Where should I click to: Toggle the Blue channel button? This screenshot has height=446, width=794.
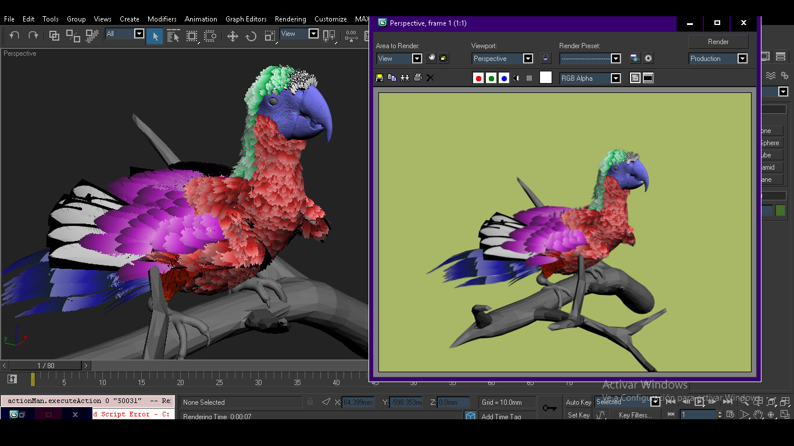click(504, 78)
